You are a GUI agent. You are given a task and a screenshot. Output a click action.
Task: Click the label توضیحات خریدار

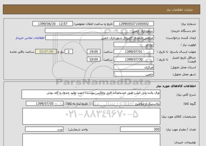point(185,142)
